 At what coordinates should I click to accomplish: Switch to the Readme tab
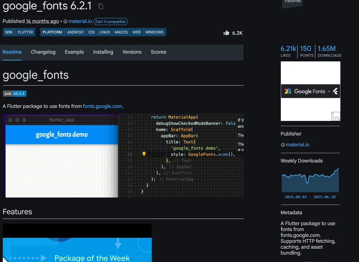tap(12, 52)
